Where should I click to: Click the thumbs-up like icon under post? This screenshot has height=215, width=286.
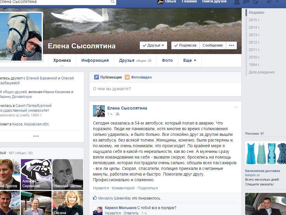click(x=95, y=198)
